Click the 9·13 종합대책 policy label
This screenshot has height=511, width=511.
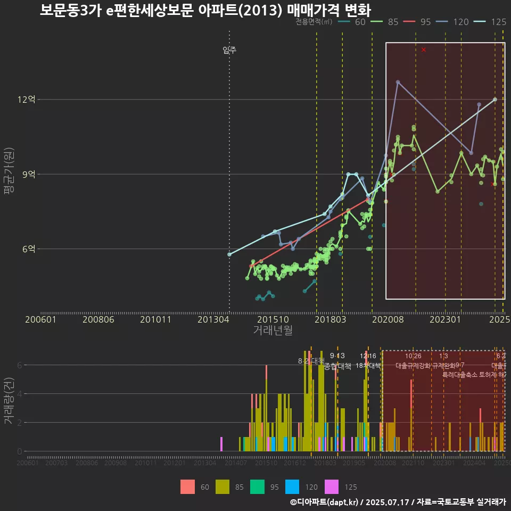tap(337, 361)
